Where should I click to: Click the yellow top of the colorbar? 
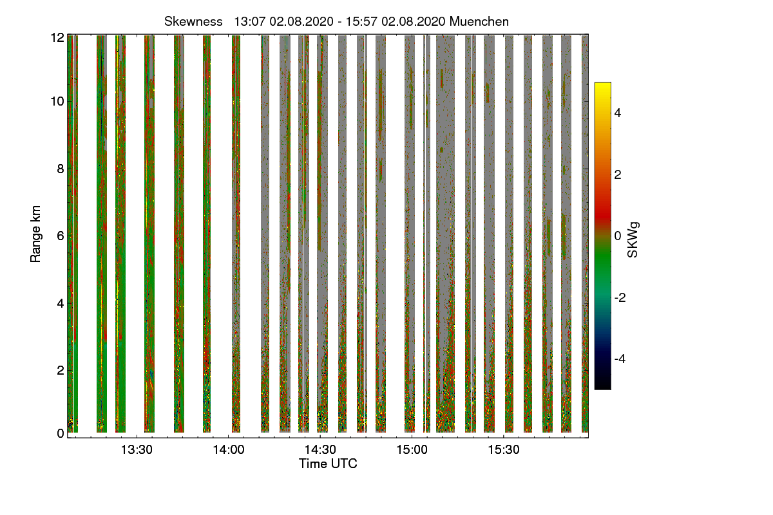(602, 87)
